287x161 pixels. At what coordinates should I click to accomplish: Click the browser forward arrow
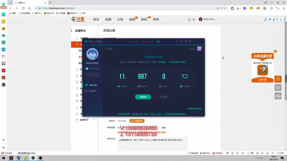[x=17, y=8]
